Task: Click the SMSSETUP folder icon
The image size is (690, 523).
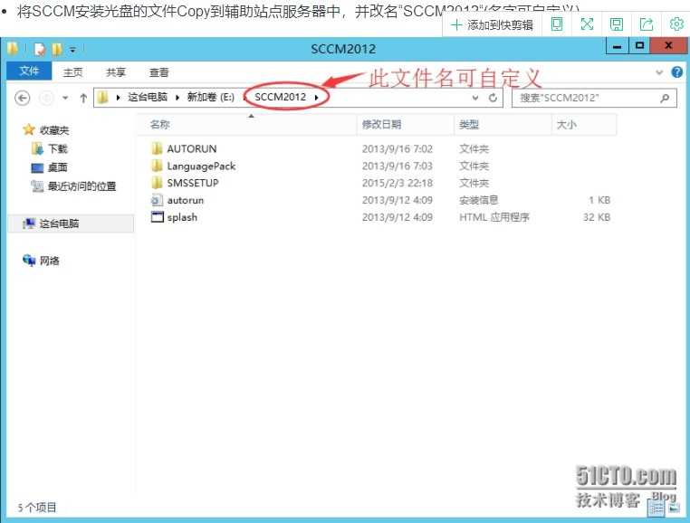Action: (x=157, y=183)
